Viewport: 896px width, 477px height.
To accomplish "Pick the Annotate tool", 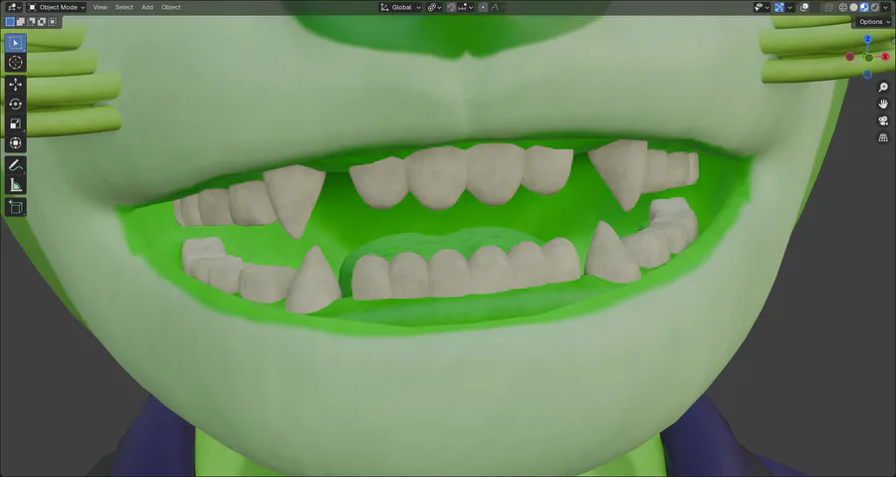I will click(x=15, y=165).
